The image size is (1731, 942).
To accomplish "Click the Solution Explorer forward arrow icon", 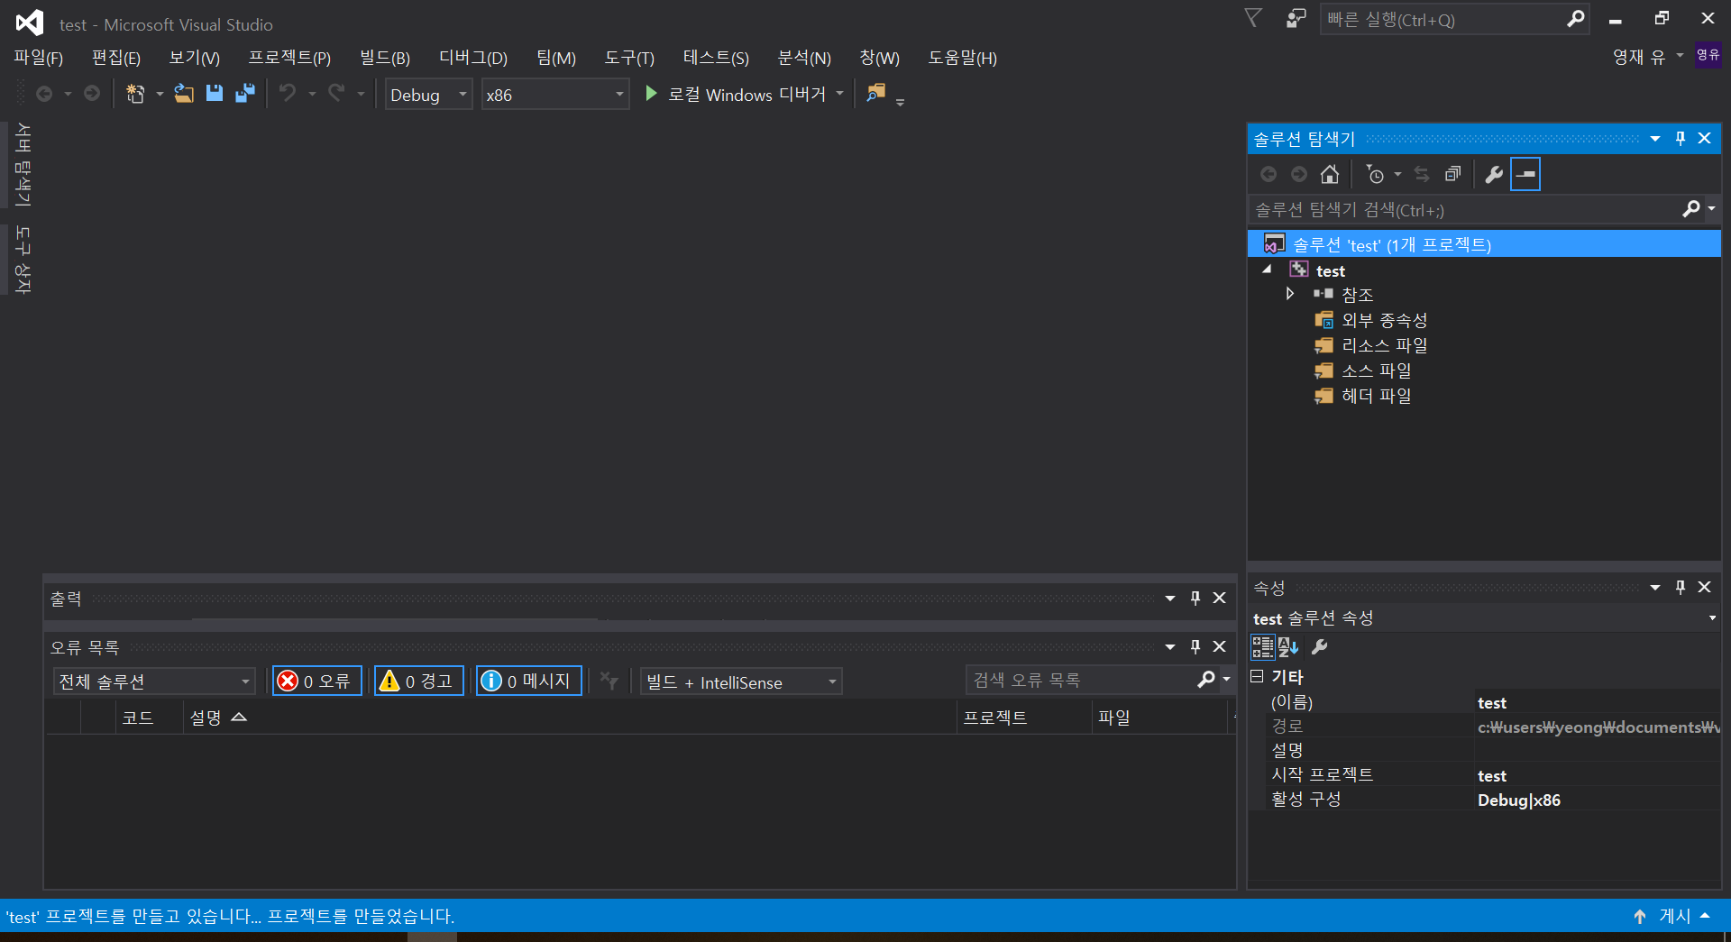I will click(x=1299, y=174).
